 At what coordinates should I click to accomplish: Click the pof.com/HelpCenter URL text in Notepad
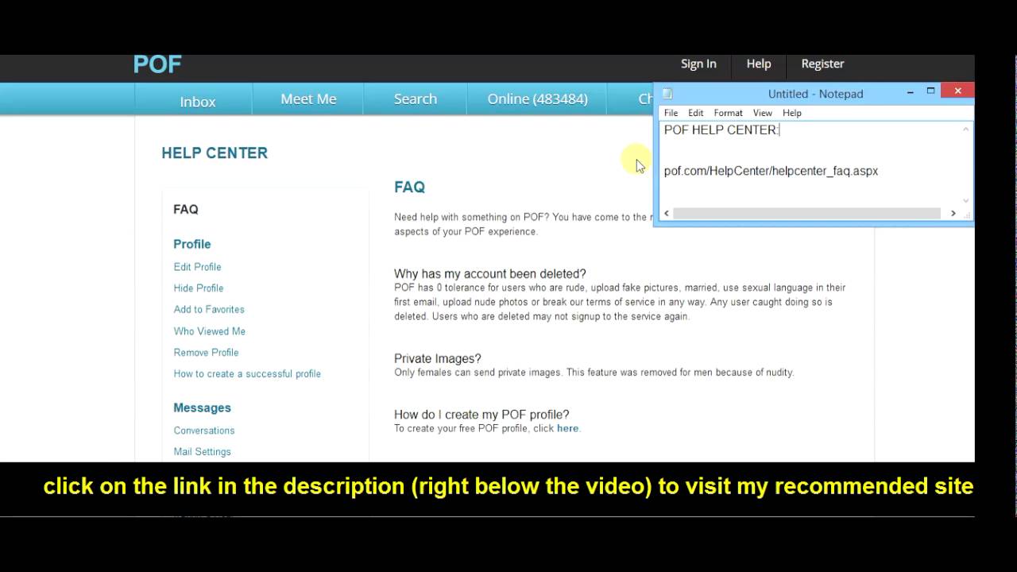[x=771, y=171]
